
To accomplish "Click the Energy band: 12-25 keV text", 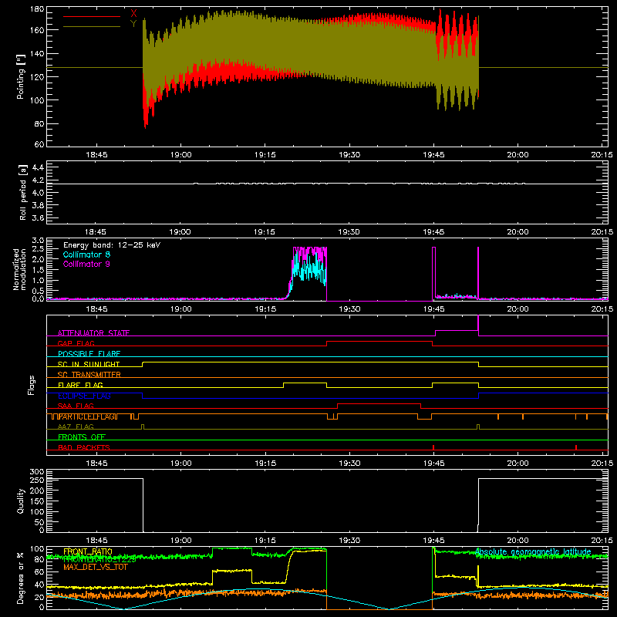I will pos(112,245).
